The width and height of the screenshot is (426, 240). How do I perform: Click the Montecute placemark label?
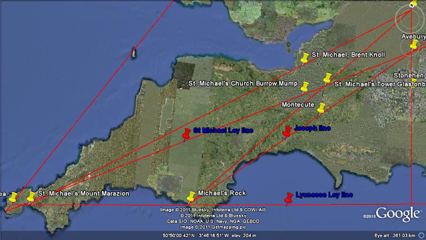[x=298, y=105]
